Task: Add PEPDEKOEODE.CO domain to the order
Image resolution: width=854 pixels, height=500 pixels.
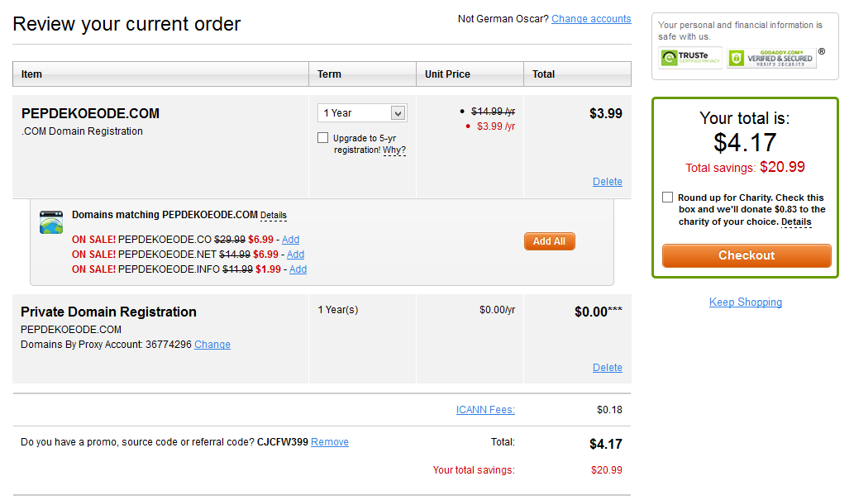Action: (x=290, y=240)
